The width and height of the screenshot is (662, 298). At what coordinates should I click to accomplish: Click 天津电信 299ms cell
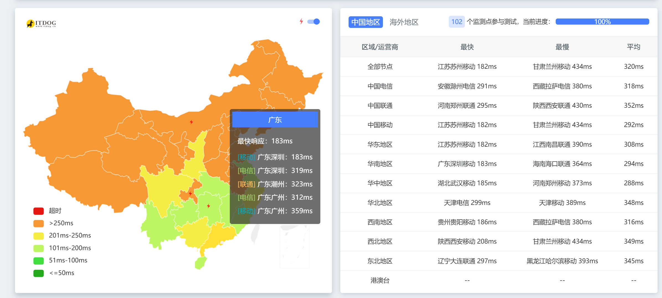[467, 203]
